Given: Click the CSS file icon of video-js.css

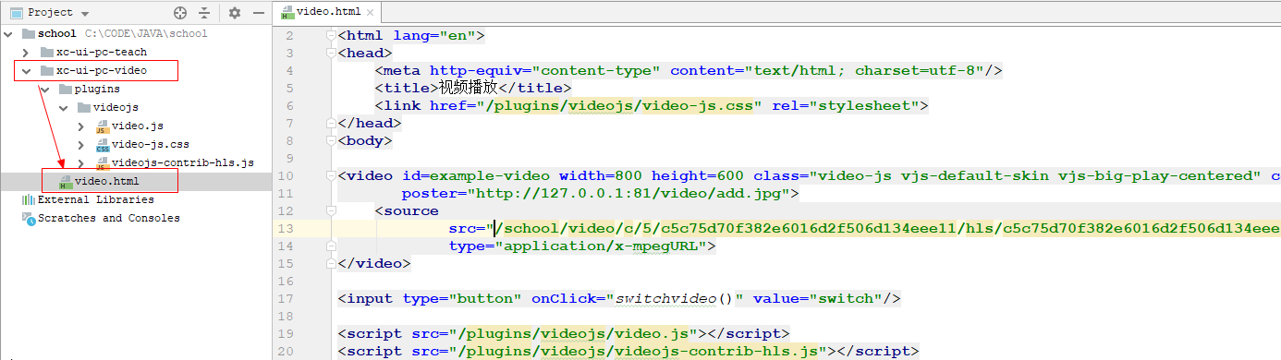Looking at the screenshot, I should 102,145.
